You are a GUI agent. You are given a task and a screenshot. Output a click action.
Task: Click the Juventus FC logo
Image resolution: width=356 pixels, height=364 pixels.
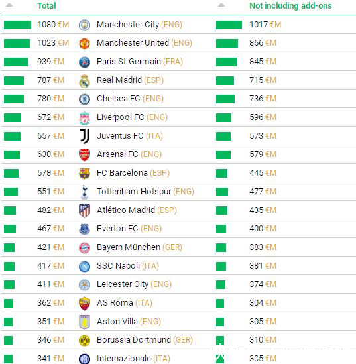coord(84,137)
